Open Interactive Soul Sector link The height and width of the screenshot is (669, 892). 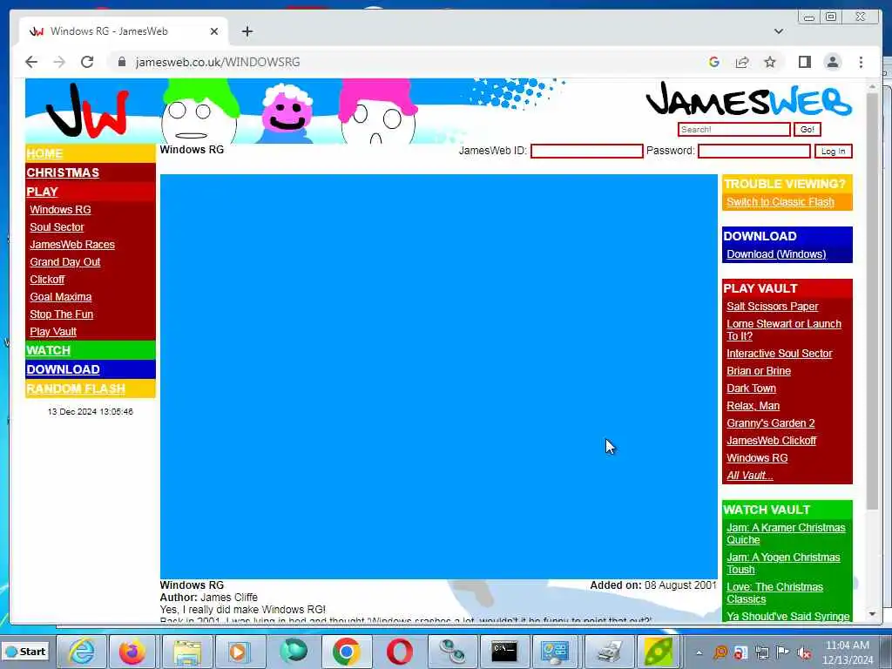click(779, 354)
